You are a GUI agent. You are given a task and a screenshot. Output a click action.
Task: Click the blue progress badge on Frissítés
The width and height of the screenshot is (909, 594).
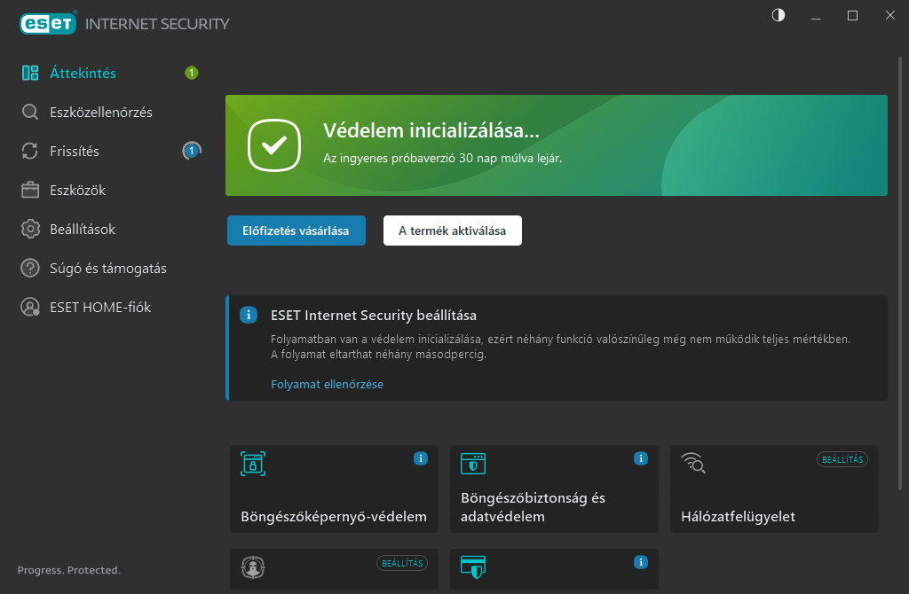pyautogui.click(x=192, y=151)
